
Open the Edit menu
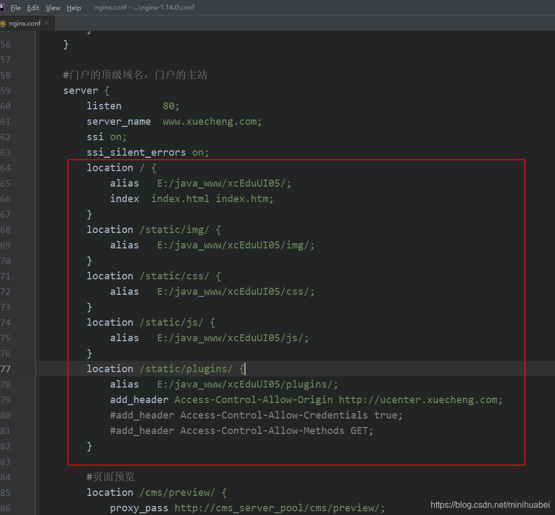click(33, 8)
